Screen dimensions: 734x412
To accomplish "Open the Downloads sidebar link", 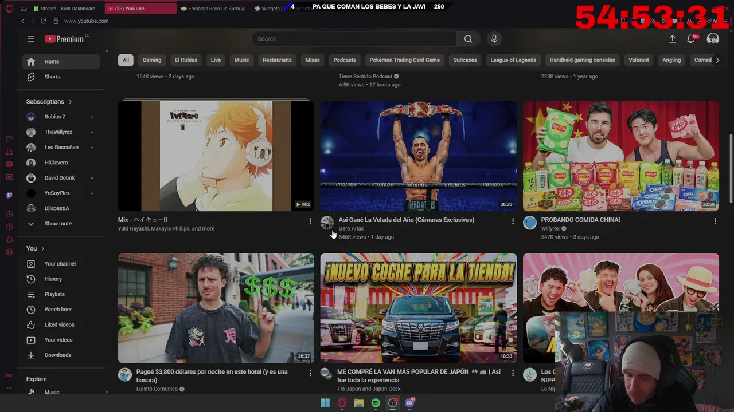I will click(x=61, y=355).
